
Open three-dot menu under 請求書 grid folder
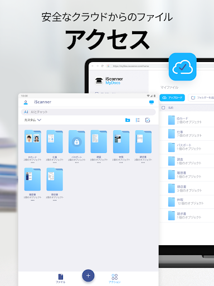[143, 163]
